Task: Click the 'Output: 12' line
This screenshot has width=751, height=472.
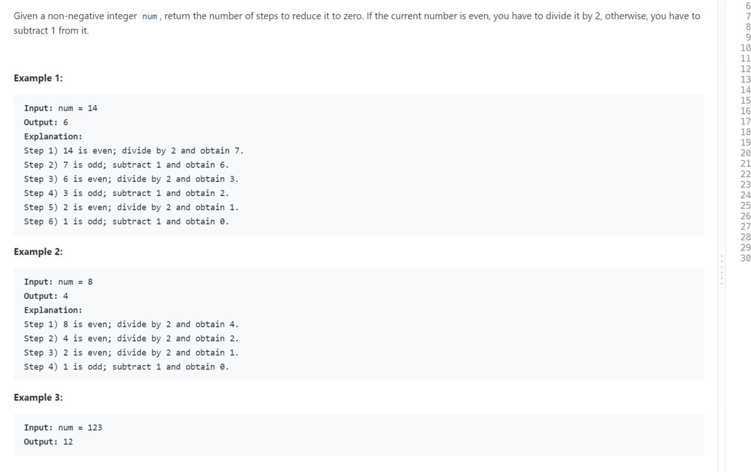Action: (49, 441)
